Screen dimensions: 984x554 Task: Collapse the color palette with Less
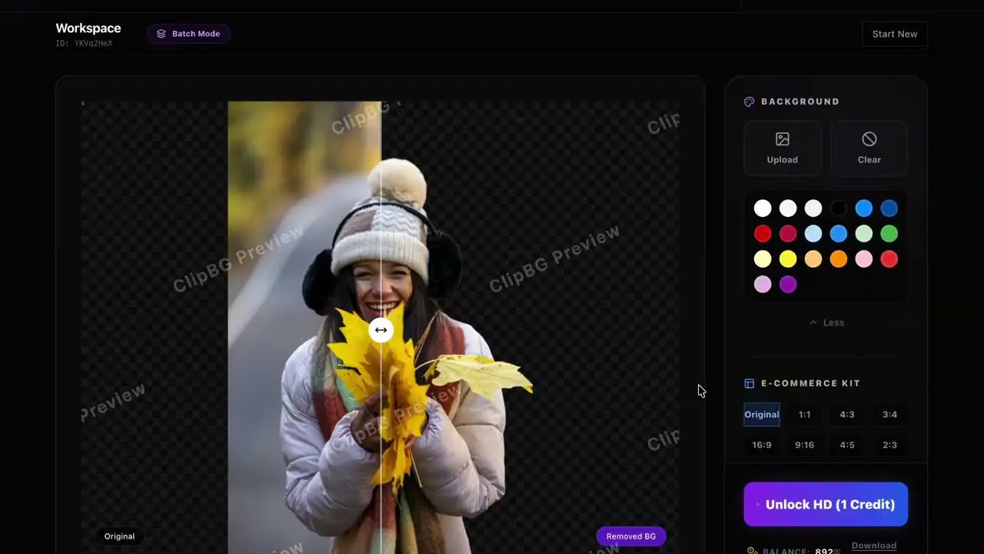[826, 322]
